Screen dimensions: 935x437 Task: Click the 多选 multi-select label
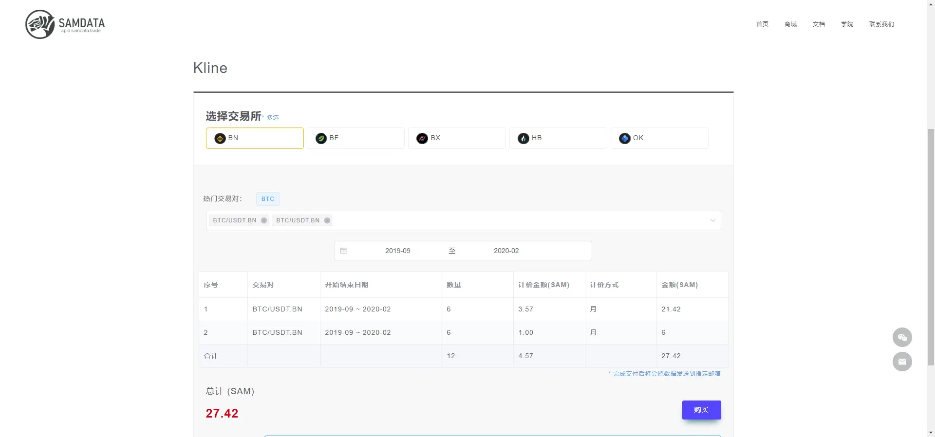pyautogui.click(x=273, y=118)
